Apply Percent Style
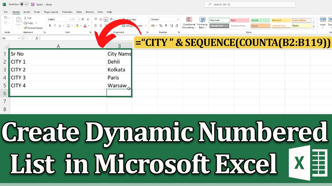The image size is (332, 186). [x=161, y=26]
